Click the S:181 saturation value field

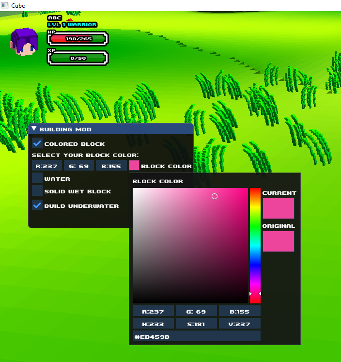pyautogui.click(x=196, y=323)
